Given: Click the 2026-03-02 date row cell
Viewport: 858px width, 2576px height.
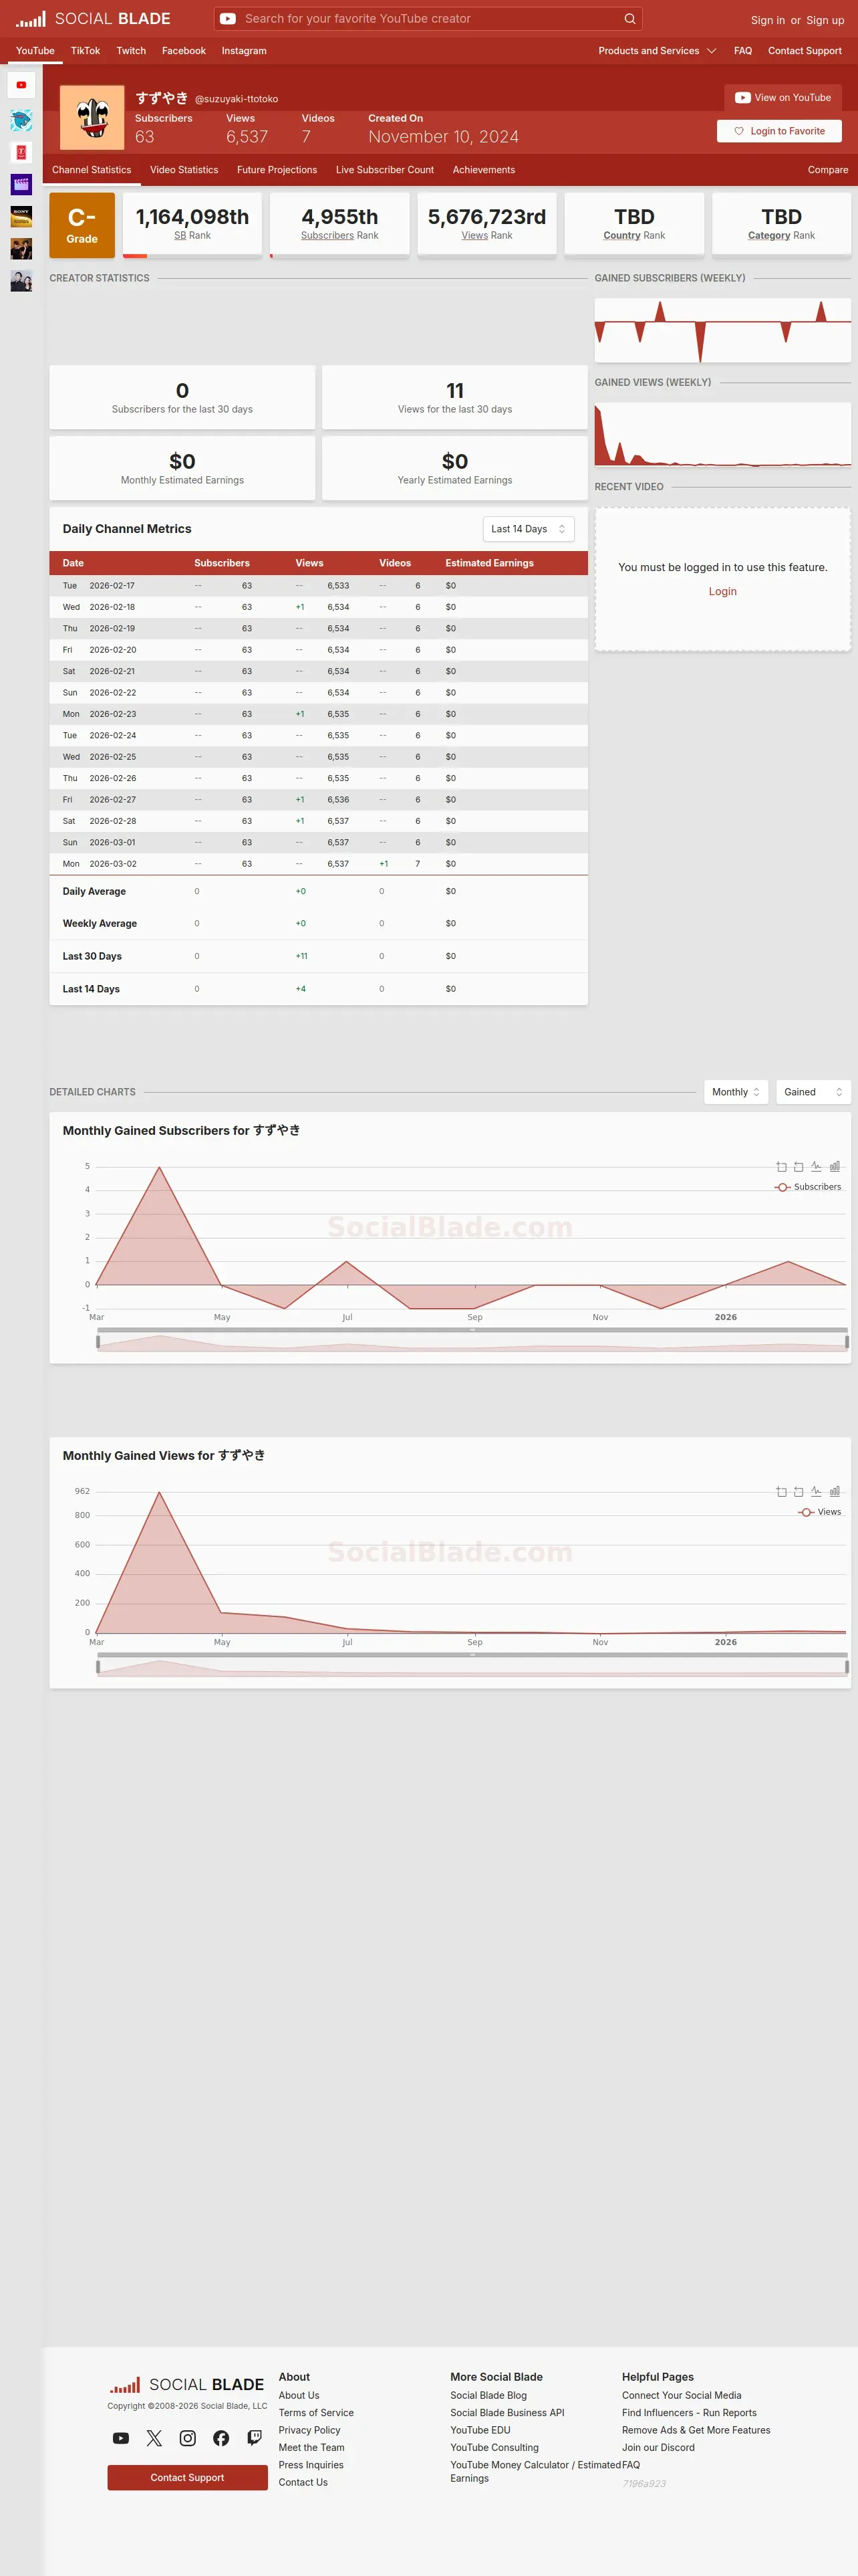Looking at the screenshot, I should point(113,864).
